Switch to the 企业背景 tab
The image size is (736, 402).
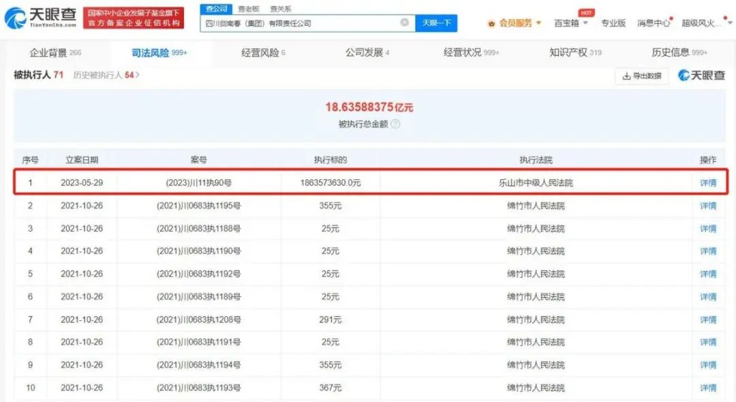(x=55, y=52)
